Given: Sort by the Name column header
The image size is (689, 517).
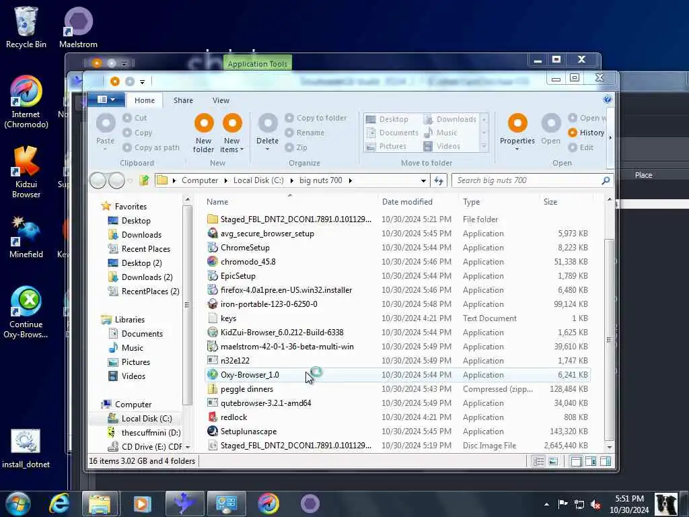Looking at the screenshot, I should pyautogui.click(x=217, y=202).
